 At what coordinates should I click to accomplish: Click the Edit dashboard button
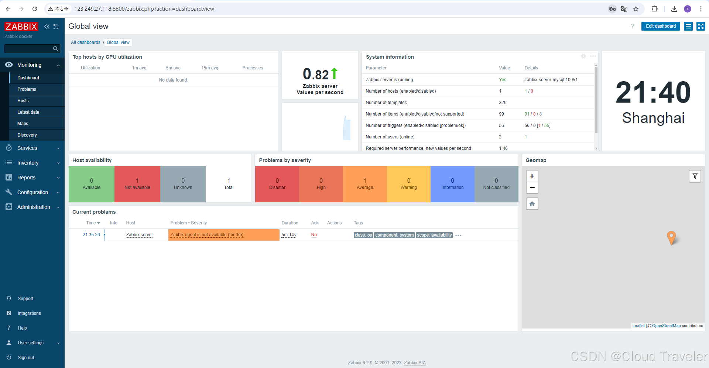[x=661, y=26]
